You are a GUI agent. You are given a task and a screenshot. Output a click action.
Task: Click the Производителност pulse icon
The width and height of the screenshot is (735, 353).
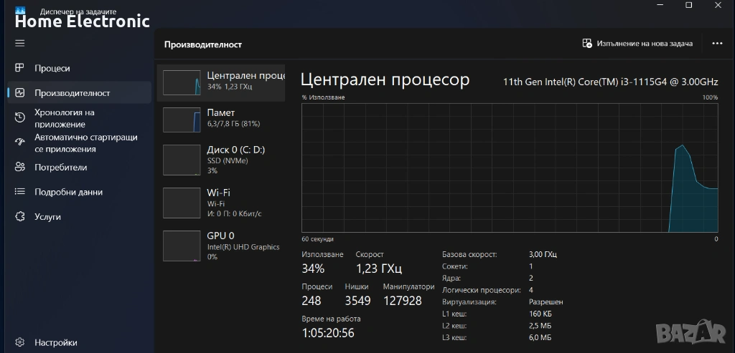(20, 92)
